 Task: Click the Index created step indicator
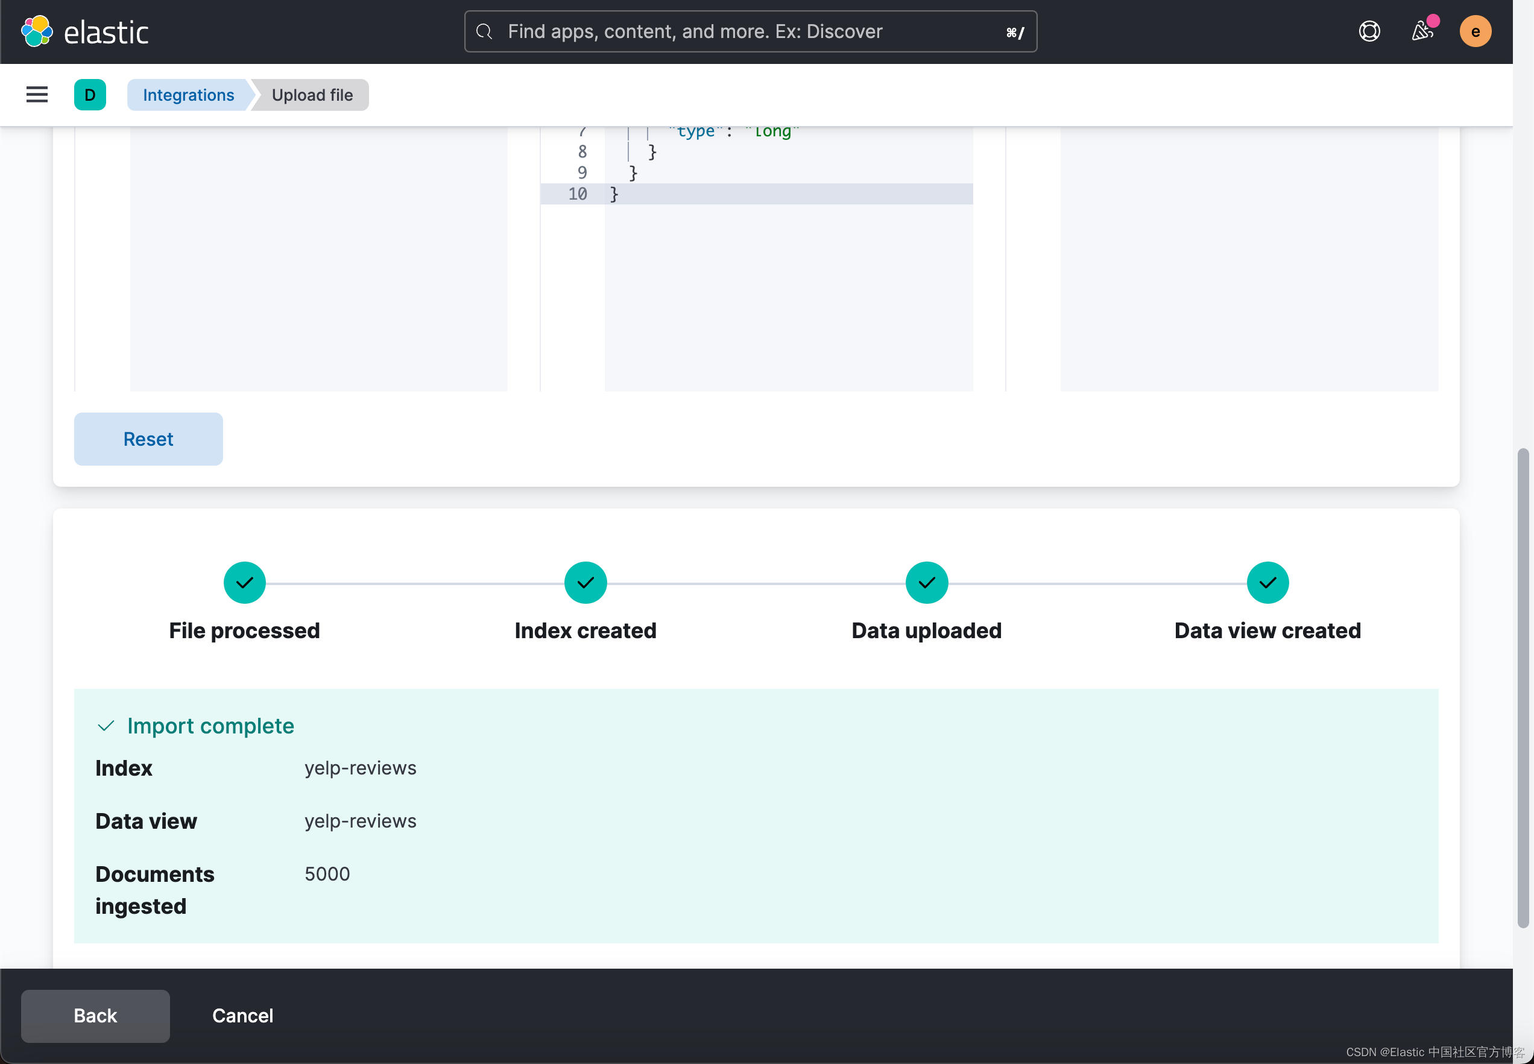[x=585, y=582]
